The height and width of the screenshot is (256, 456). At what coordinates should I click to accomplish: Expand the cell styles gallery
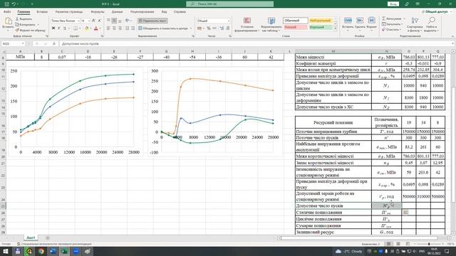336,29
